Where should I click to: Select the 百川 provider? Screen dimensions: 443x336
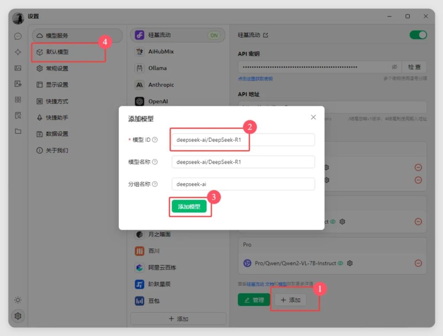point(177,251)
